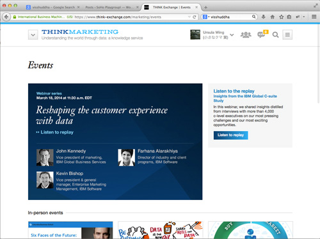This screenshot has height=239, width=320.
Task: Close the visshuddha Google Search tab
Action: tap(78, 7)
